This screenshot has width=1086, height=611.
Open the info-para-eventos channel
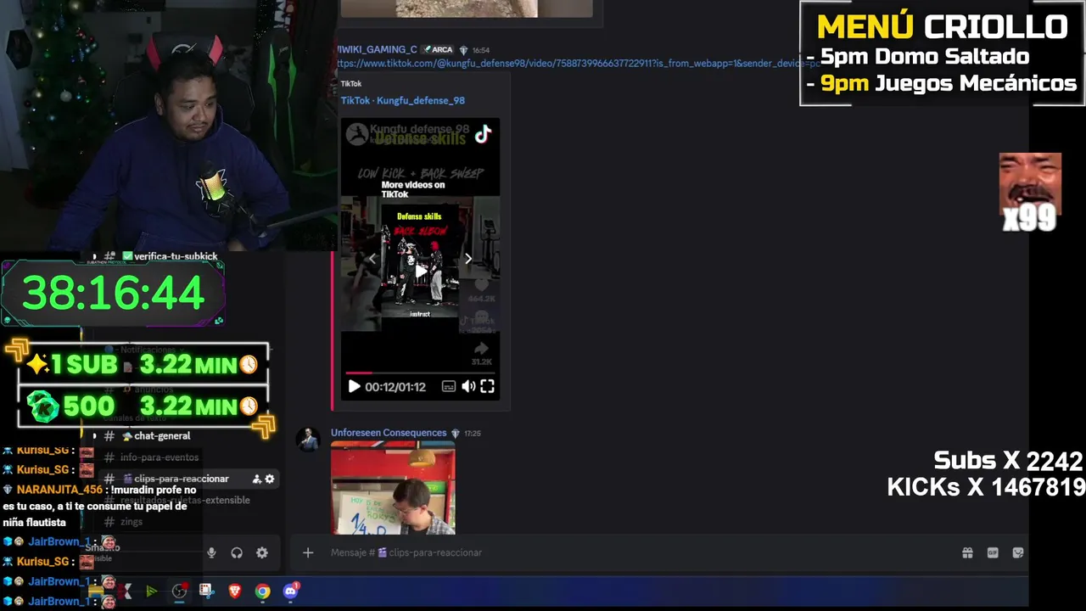pos(160,457)
